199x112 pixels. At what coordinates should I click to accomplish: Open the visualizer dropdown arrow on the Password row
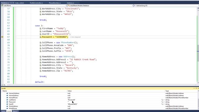tap(164, 102)
